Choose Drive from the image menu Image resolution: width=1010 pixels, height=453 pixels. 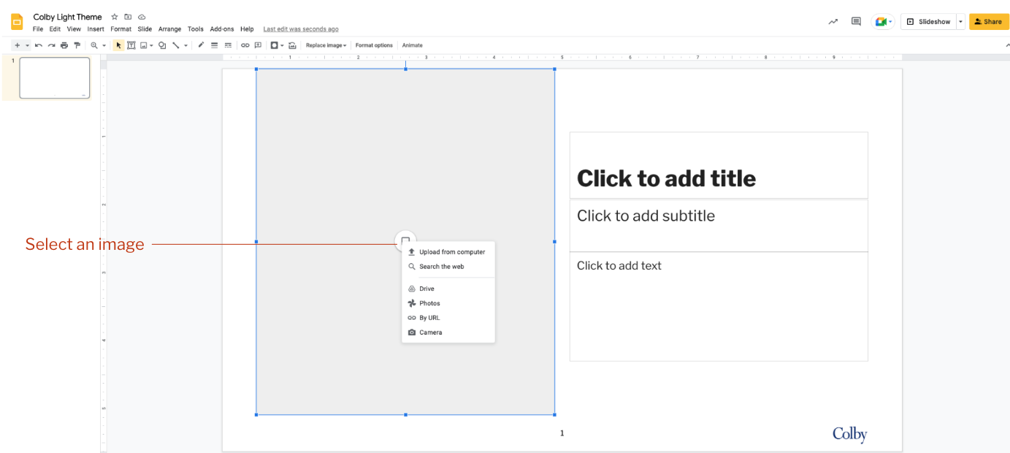[x=448, y=289]
